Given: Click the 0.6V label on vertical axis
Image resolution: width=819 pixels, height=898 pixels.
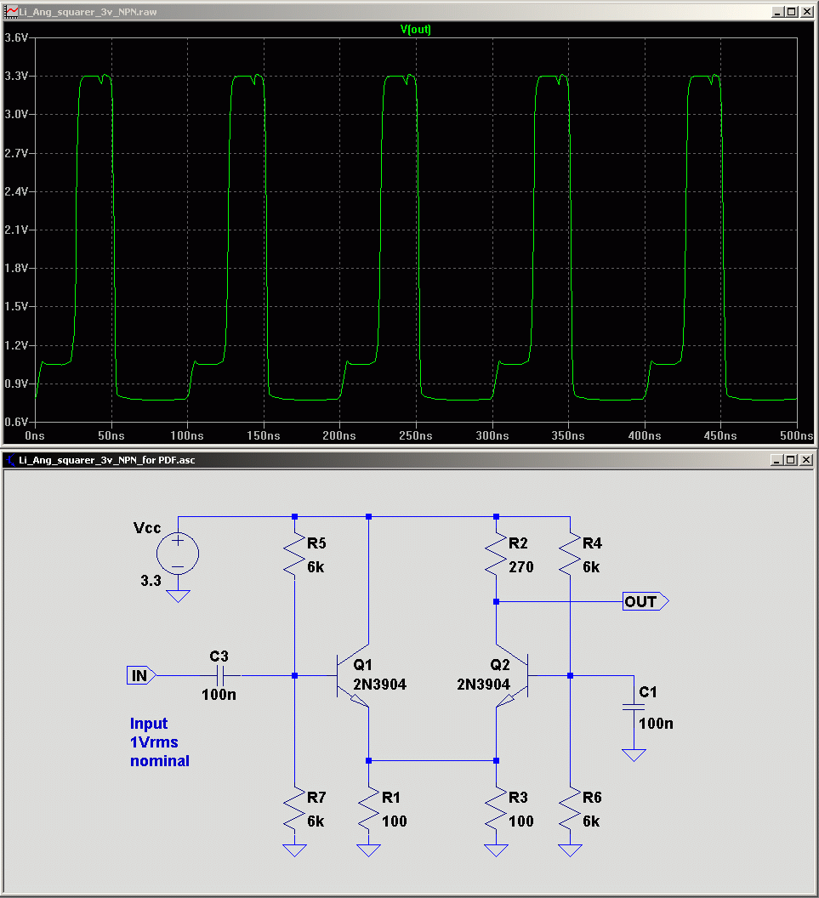Looking at the screenshot, I should 16,422.
